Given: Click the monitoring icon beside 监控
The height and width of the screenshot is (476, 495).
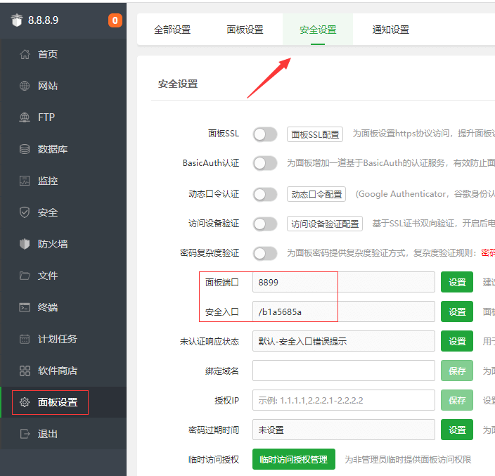Looking at the screenshot, I should (x=25, y=181).
